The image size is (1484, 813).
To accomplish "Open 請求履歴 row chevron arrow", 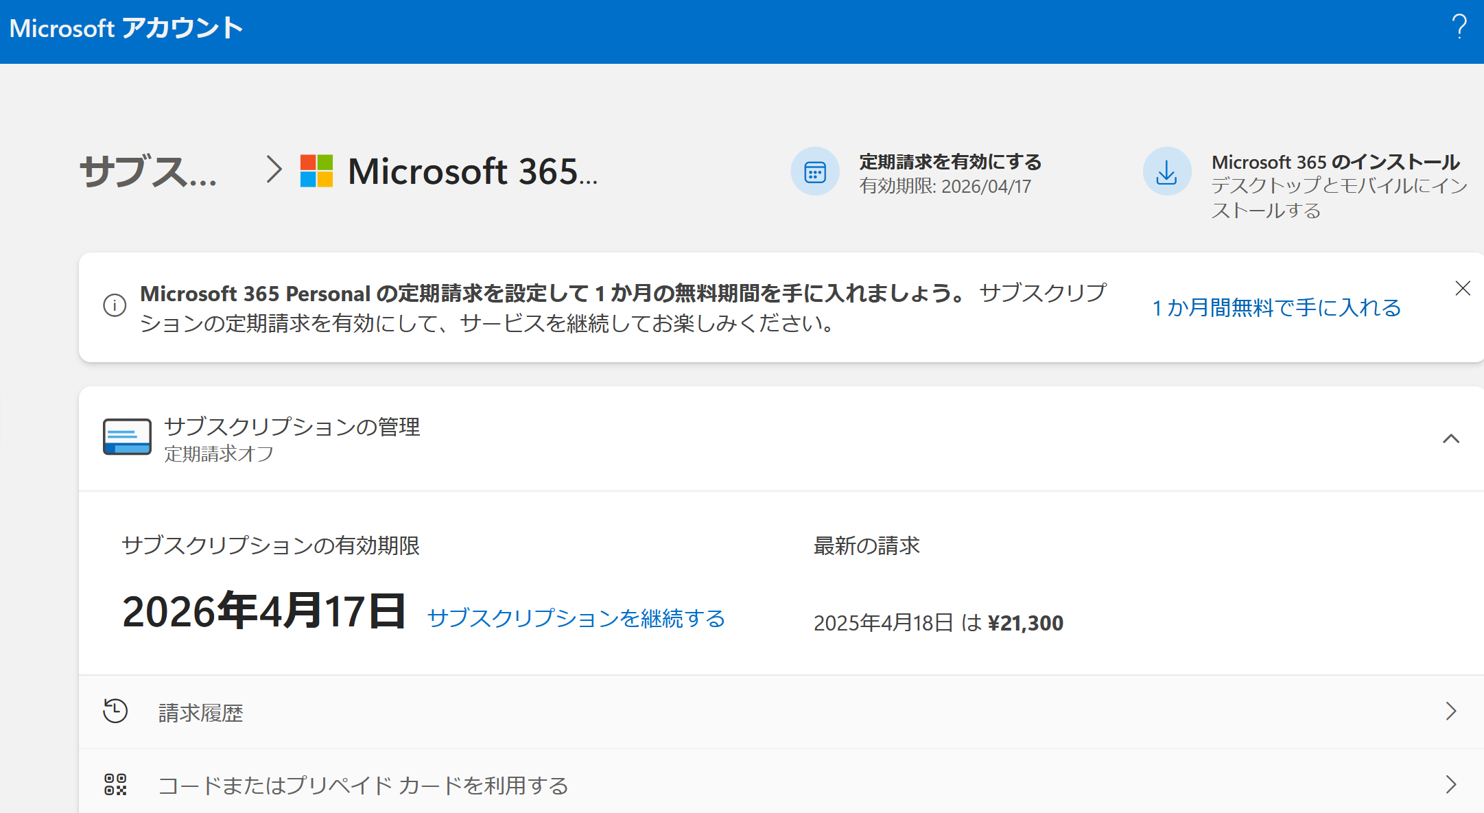I will (1450, 711).
